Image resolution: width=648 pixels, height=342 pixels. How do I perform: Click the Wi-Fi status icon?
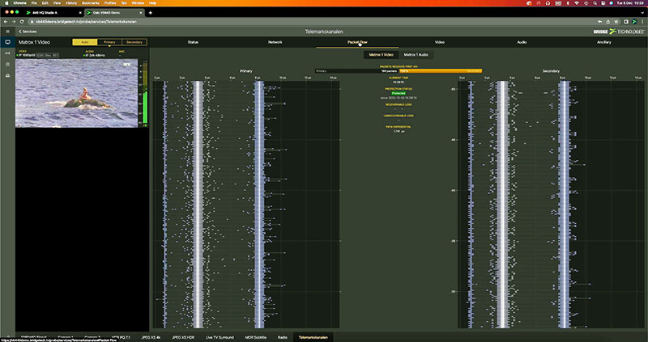pos(577,3)
